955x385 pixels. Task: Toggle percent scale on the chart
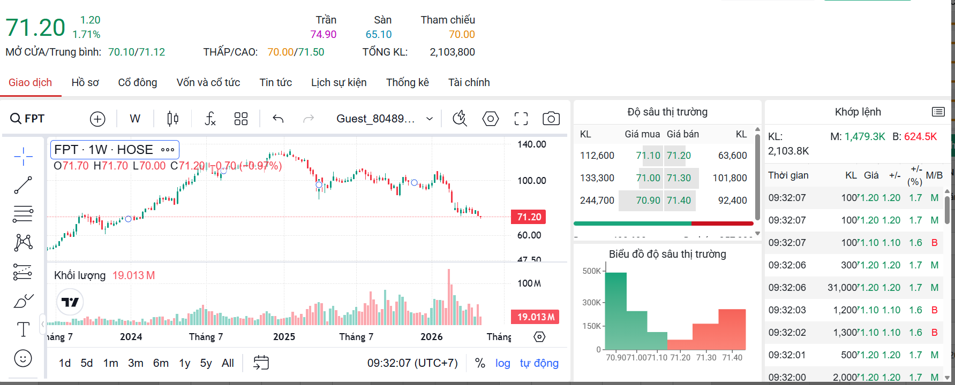[x=480, y=363]
